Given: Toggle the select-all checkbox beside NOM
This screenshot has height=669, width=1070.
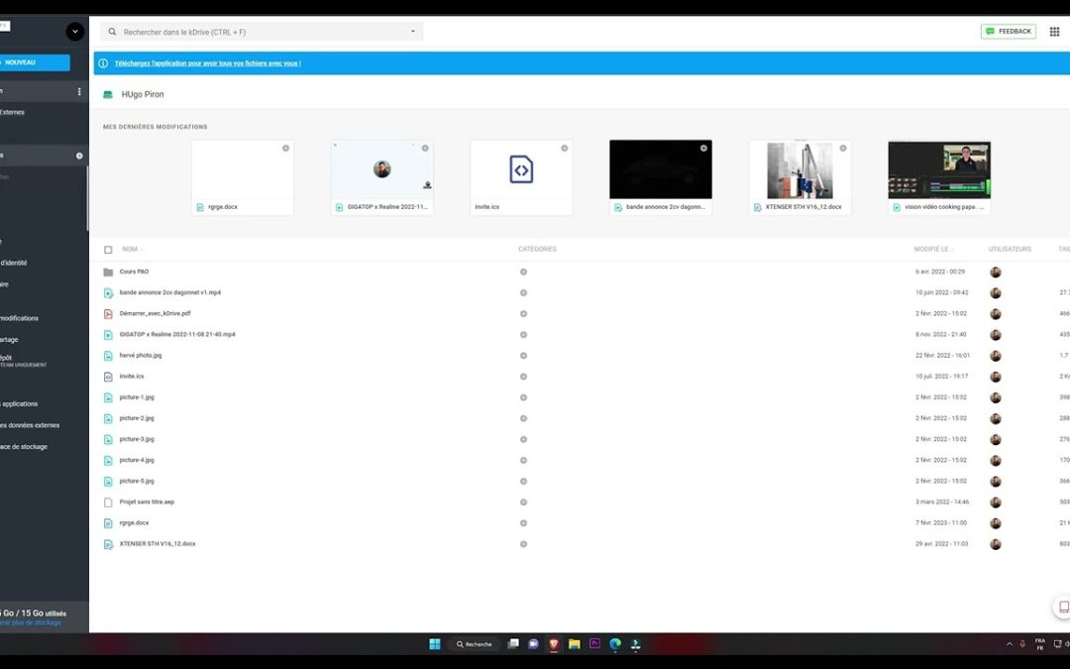Looking at the screenshot, I should pos(108,250).
